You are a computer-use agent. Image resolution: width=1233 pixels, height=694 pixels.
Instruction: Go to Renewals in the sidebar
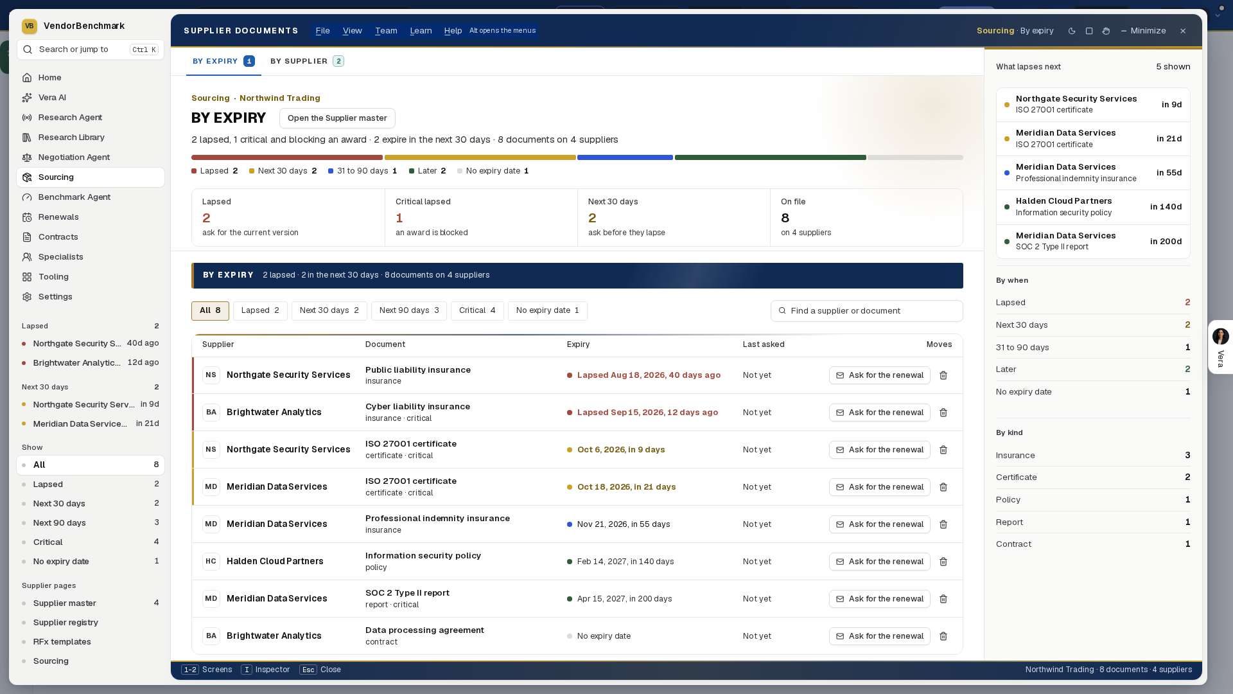pyautogui.click(x=91, y=217)
